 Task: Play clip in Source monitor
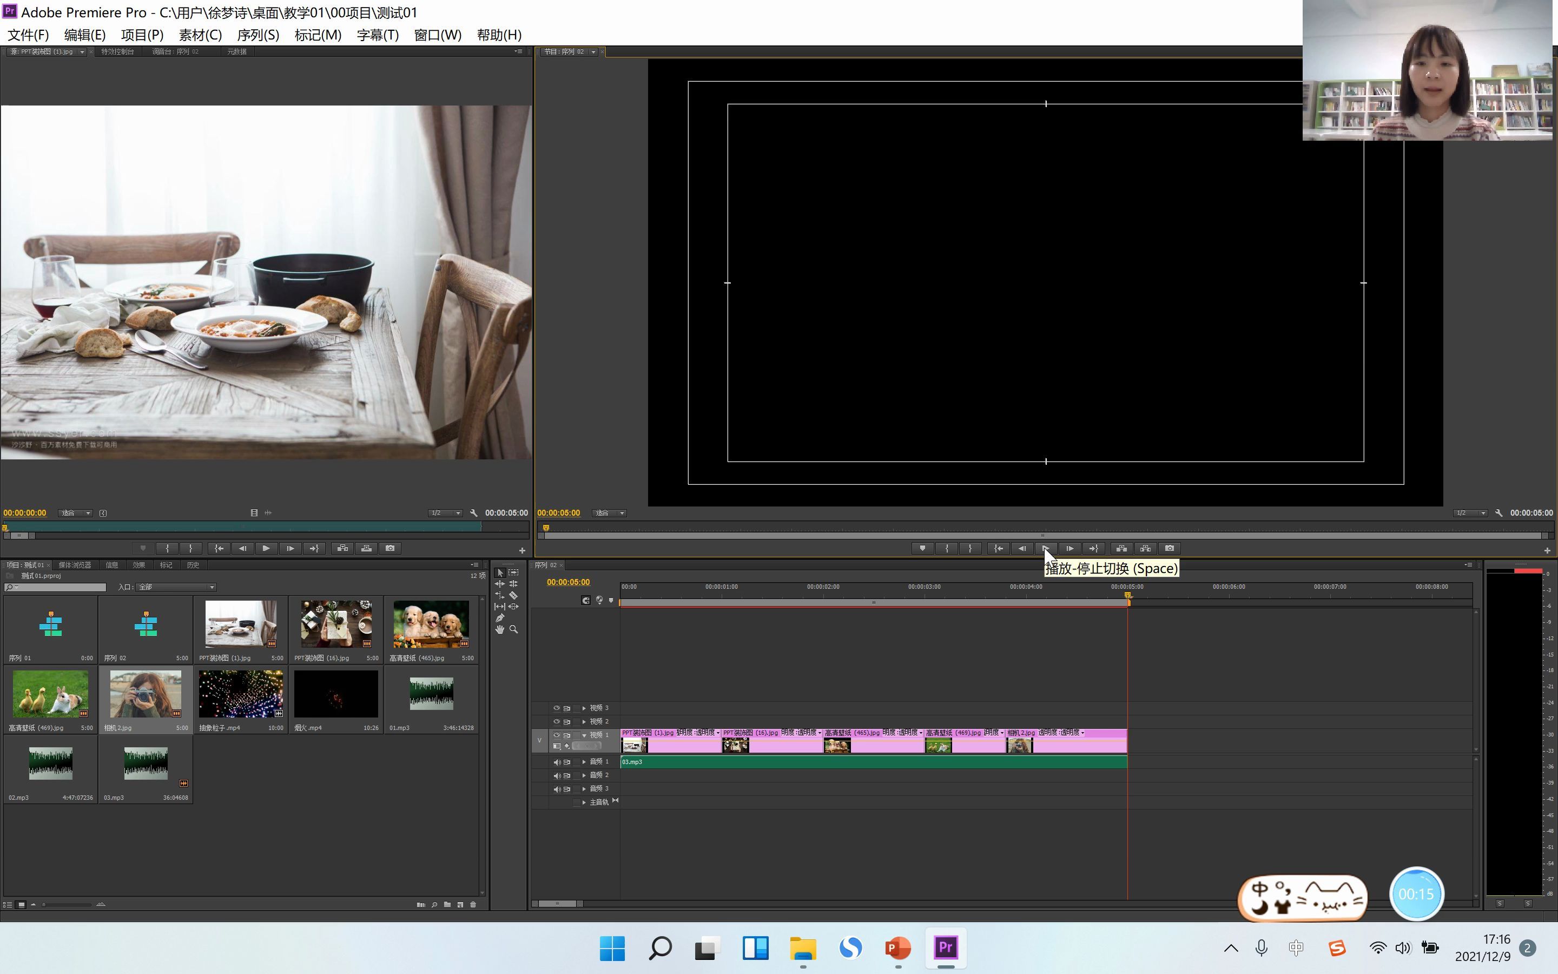click(x=266, y=549)
